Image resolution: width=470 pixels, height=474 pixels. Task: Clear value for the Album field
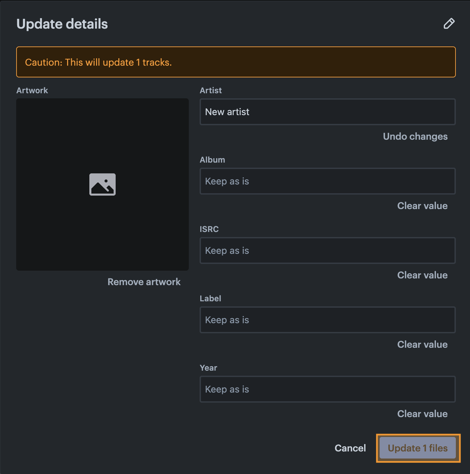(x=422, y=206)
